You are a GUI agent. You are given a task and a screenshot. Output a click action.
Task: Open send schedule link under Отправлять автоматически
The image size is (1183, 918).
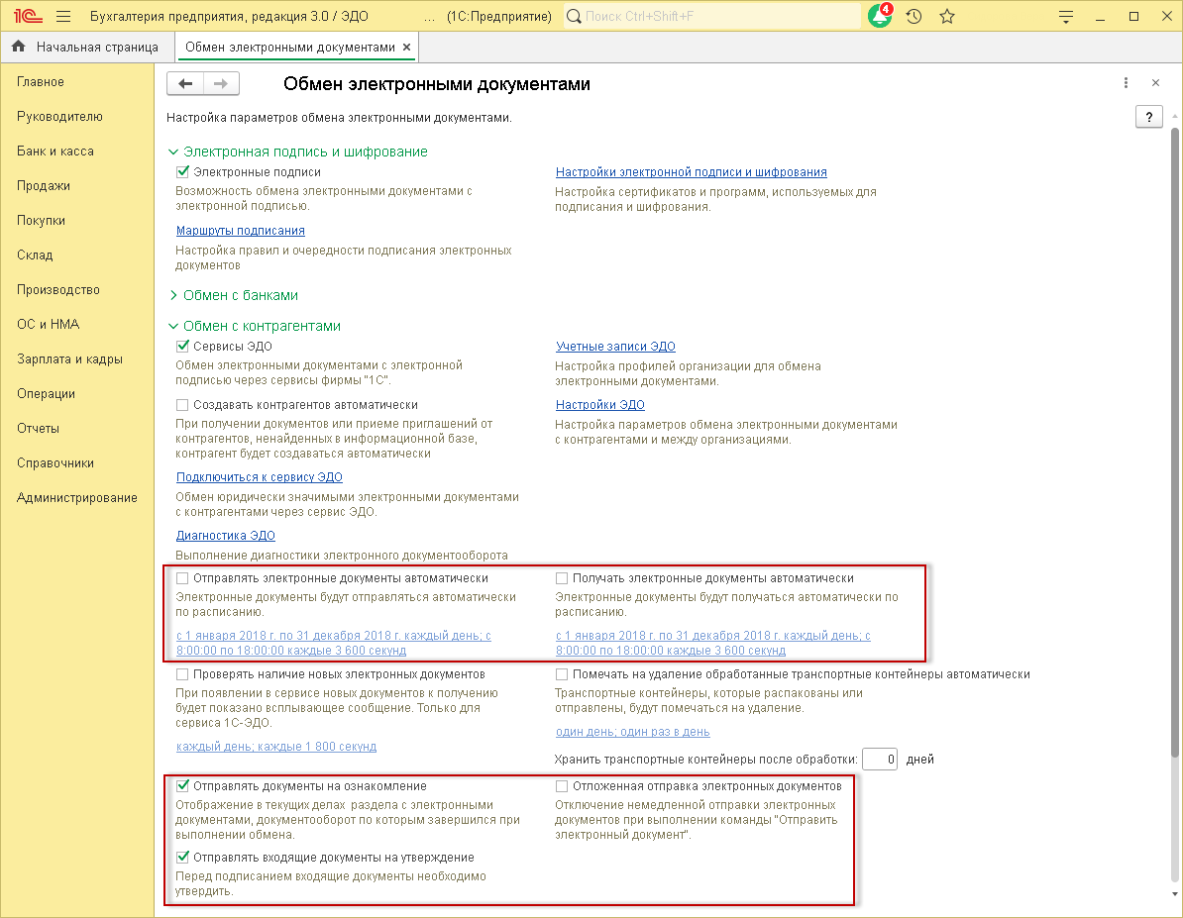pyautogui.click(x=334, y=643)
